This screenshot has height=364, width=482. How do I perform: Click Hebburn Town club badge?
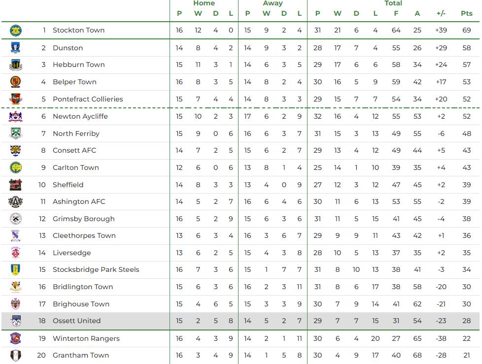click(x=16, y=65)
